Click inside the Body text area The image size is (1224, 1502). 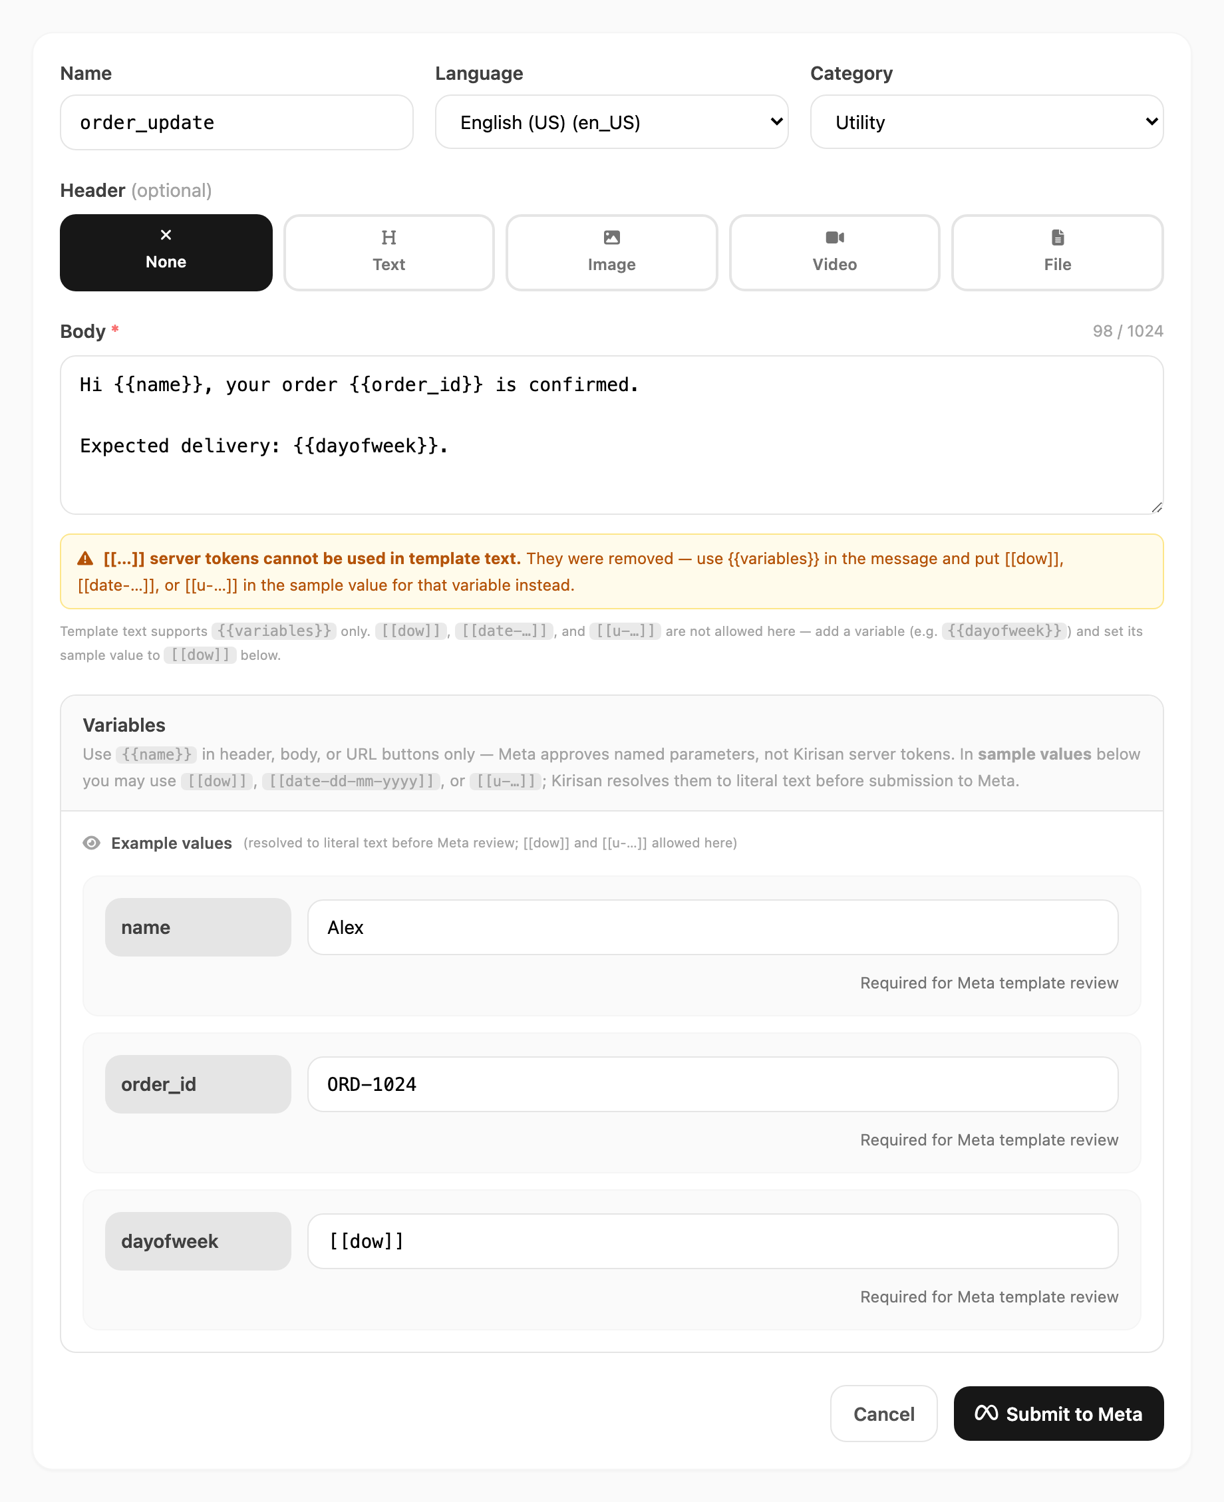pyautogui.click(x=611, y=434)
